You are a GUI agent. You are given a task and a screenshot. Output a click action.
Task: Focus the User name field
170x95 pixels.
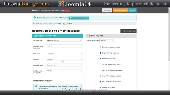tap(64, 54)
